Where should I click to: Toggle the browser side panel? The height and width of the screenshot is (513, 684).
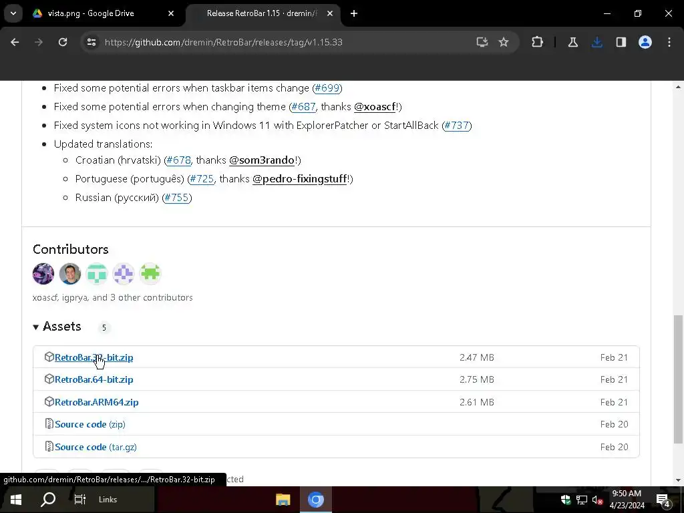(x=621, y=42)
